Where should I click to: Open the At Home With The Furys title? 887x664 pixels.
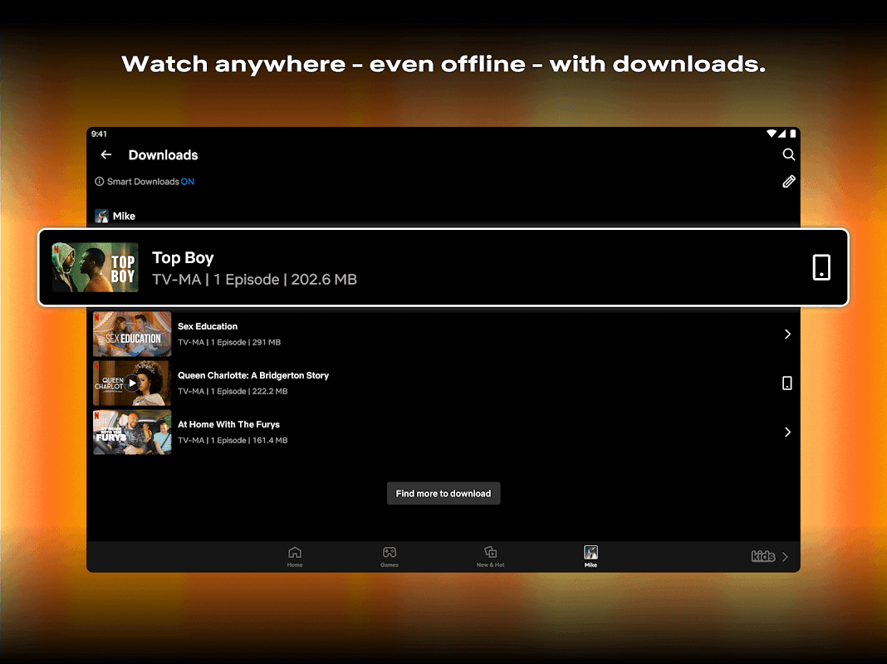pos(228,424)
